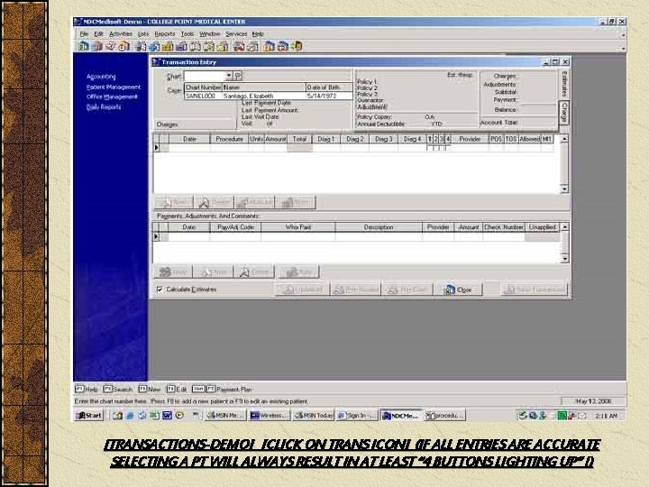The height and width of the screenshot is (487, 649).
Task: Click chart number SANEL000 in the lookup list
Action: (200, 96)
